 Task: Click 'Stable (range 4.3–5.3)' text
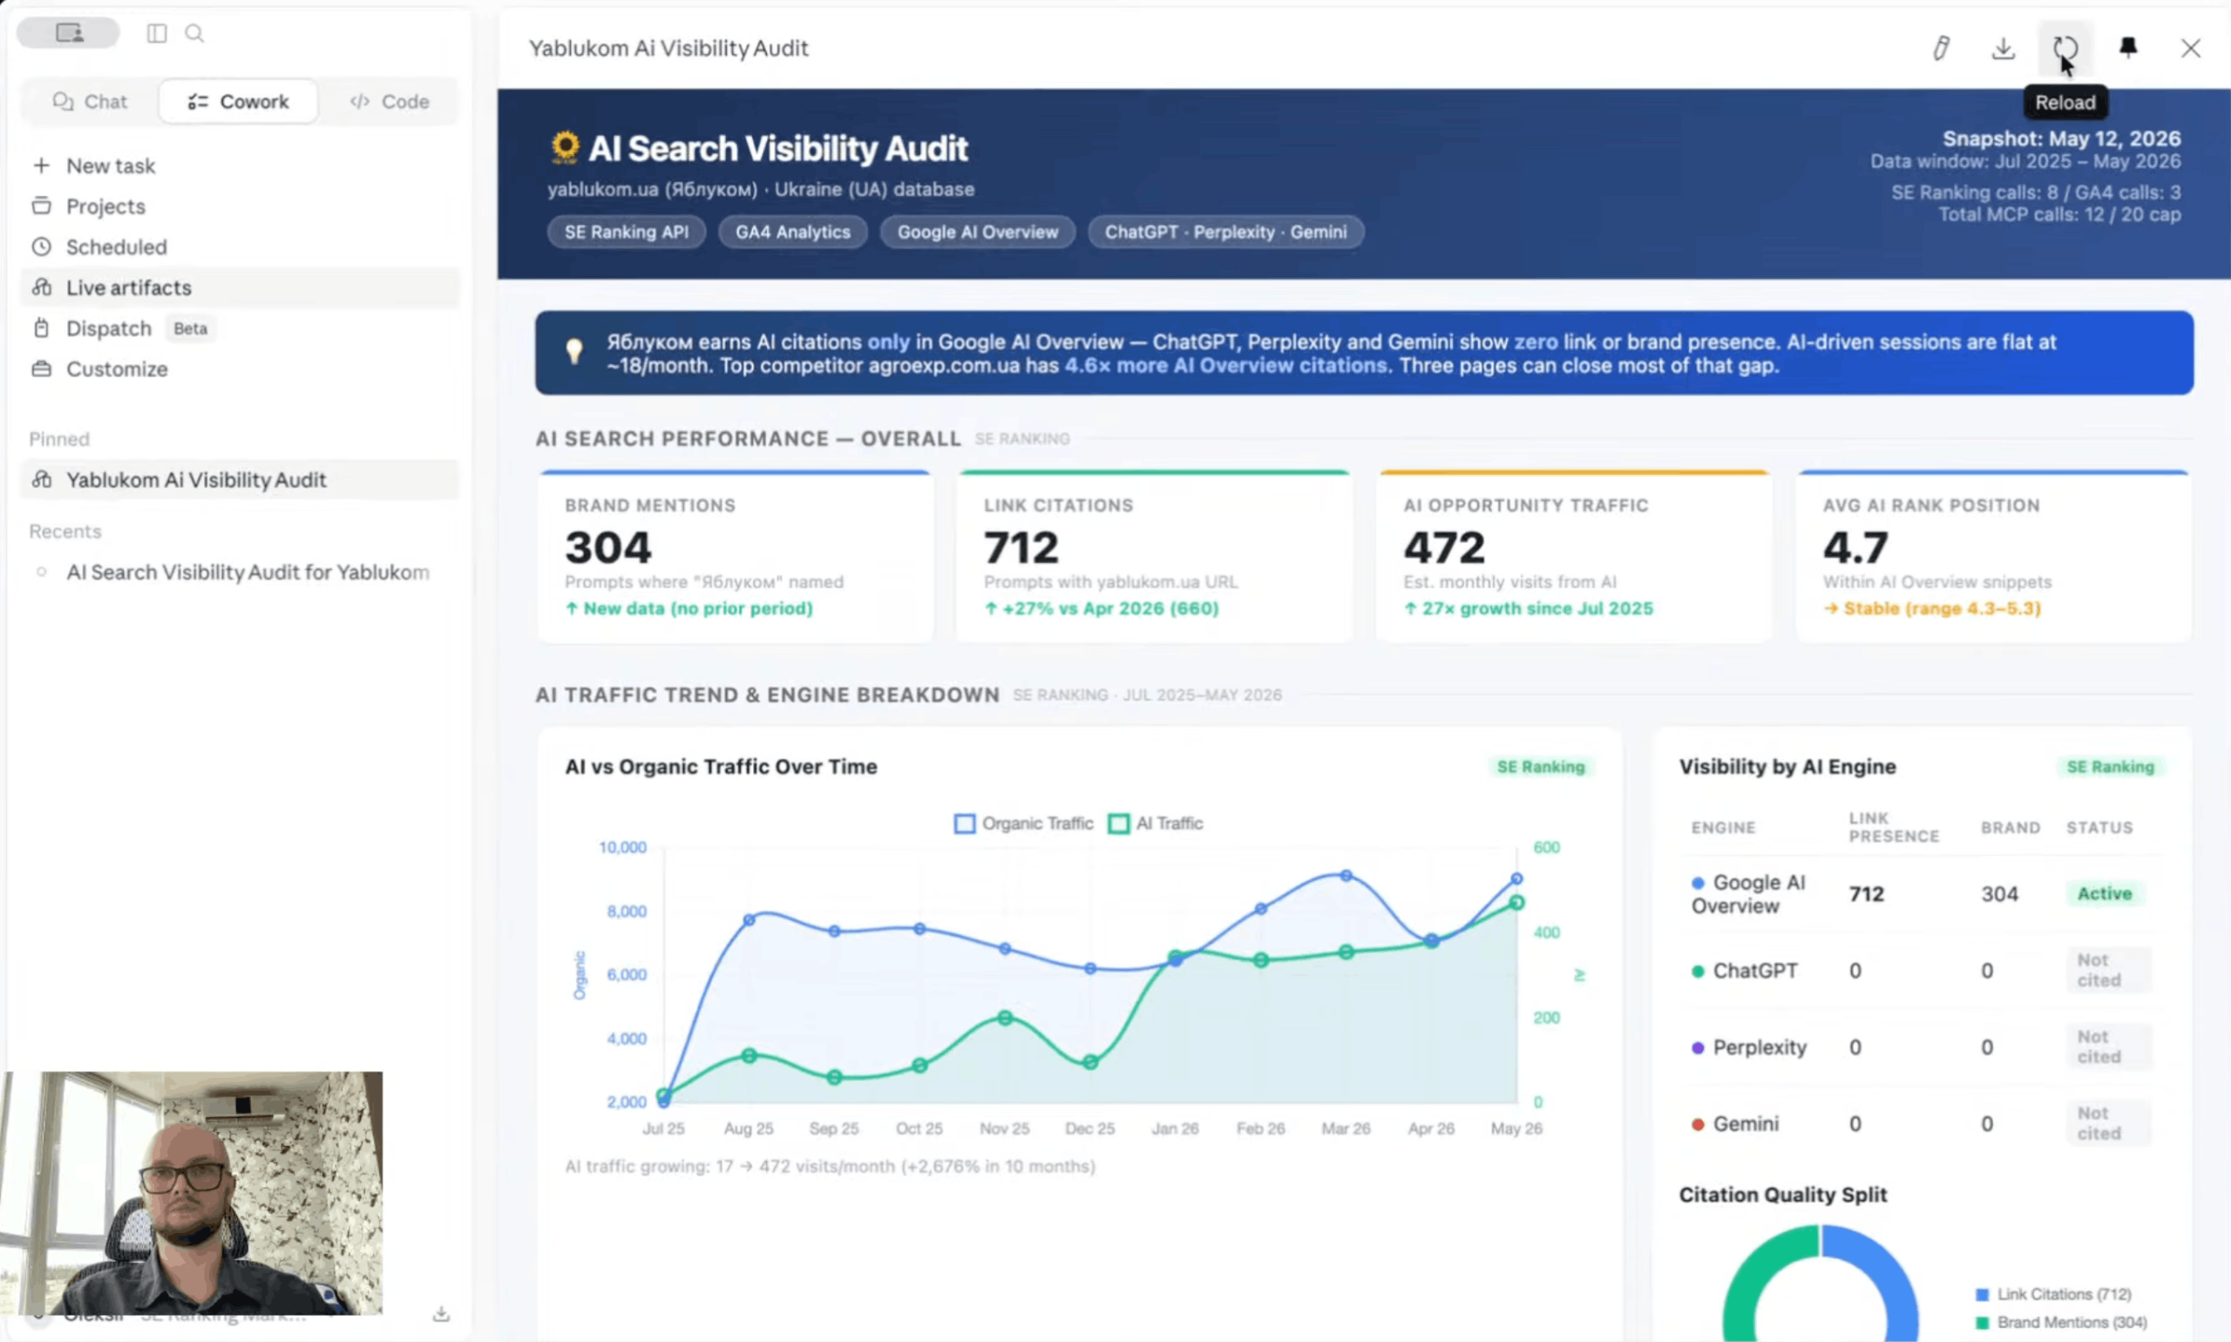pos(1942,608)
